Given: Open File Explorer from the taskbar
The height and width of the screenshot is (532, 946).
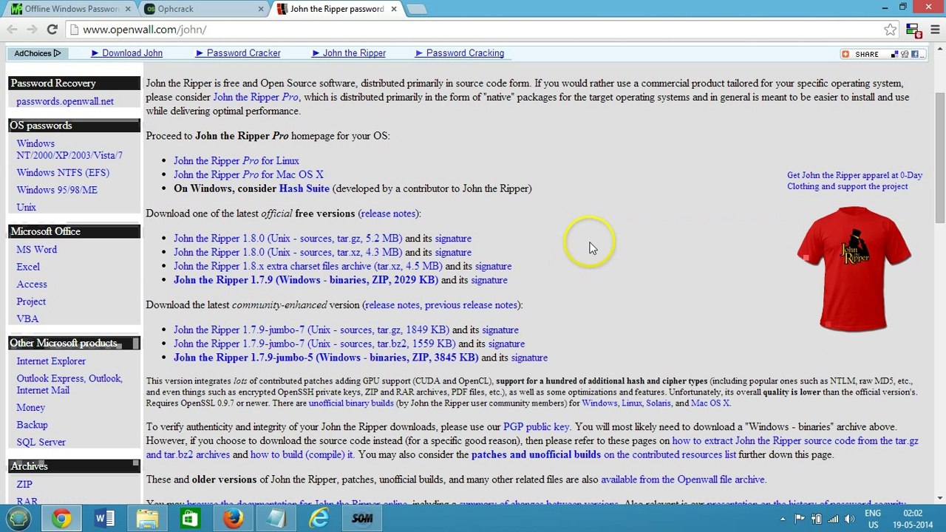Looking at the screenshot, I should coord(147,519).
